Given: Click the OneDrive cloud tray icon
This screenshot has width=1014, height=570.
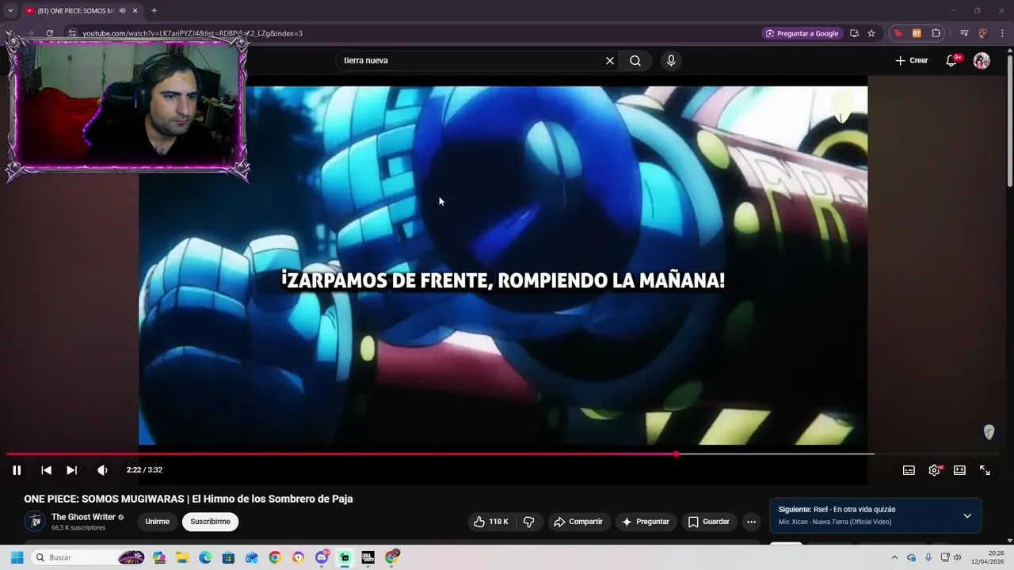Looking at the screenshot, I should pos(911,557).
